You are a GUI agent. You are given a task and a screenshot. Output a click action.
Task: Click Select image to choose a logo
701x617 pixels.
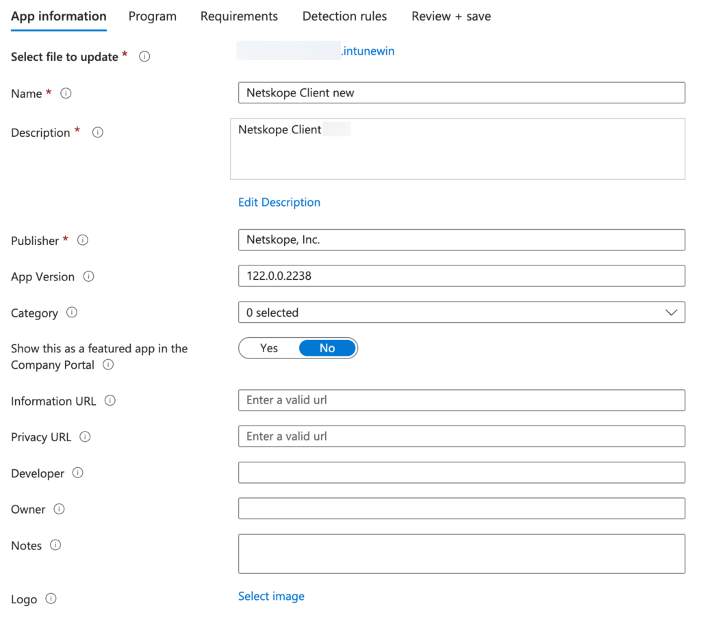271,596
